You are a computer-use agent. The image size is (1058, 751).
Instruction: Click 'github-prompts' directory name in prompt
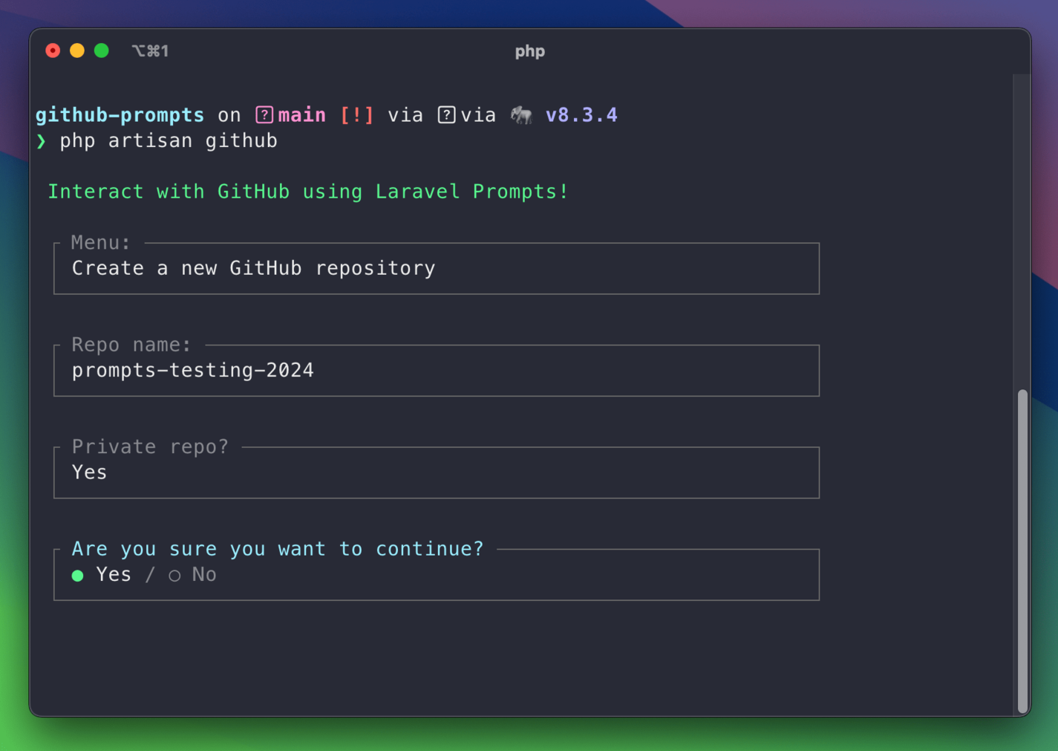120,116
